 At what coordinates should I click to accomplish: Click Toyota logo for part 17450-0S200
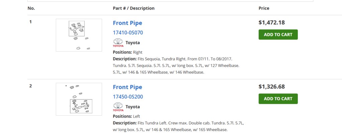click(x=118, y=107)
